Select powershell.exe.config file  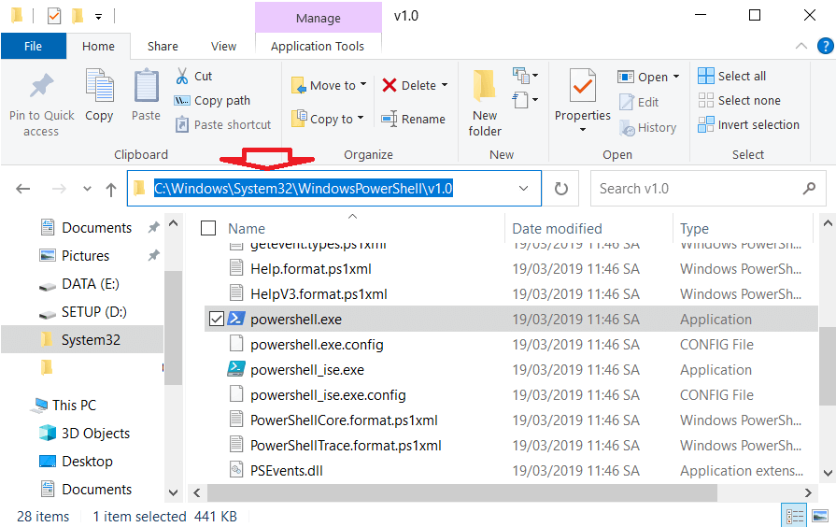tap(317, 345)
